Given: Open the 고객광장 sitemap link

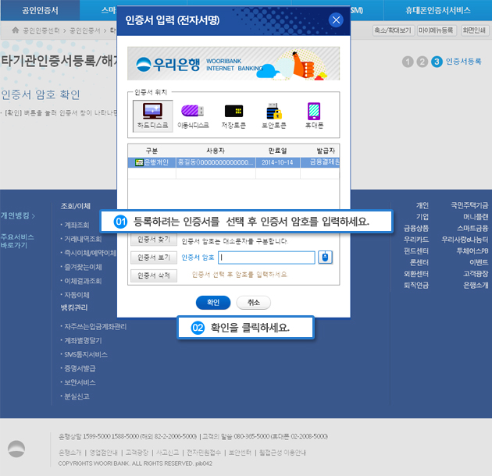Looking at the screenshot, I should 476,274.
